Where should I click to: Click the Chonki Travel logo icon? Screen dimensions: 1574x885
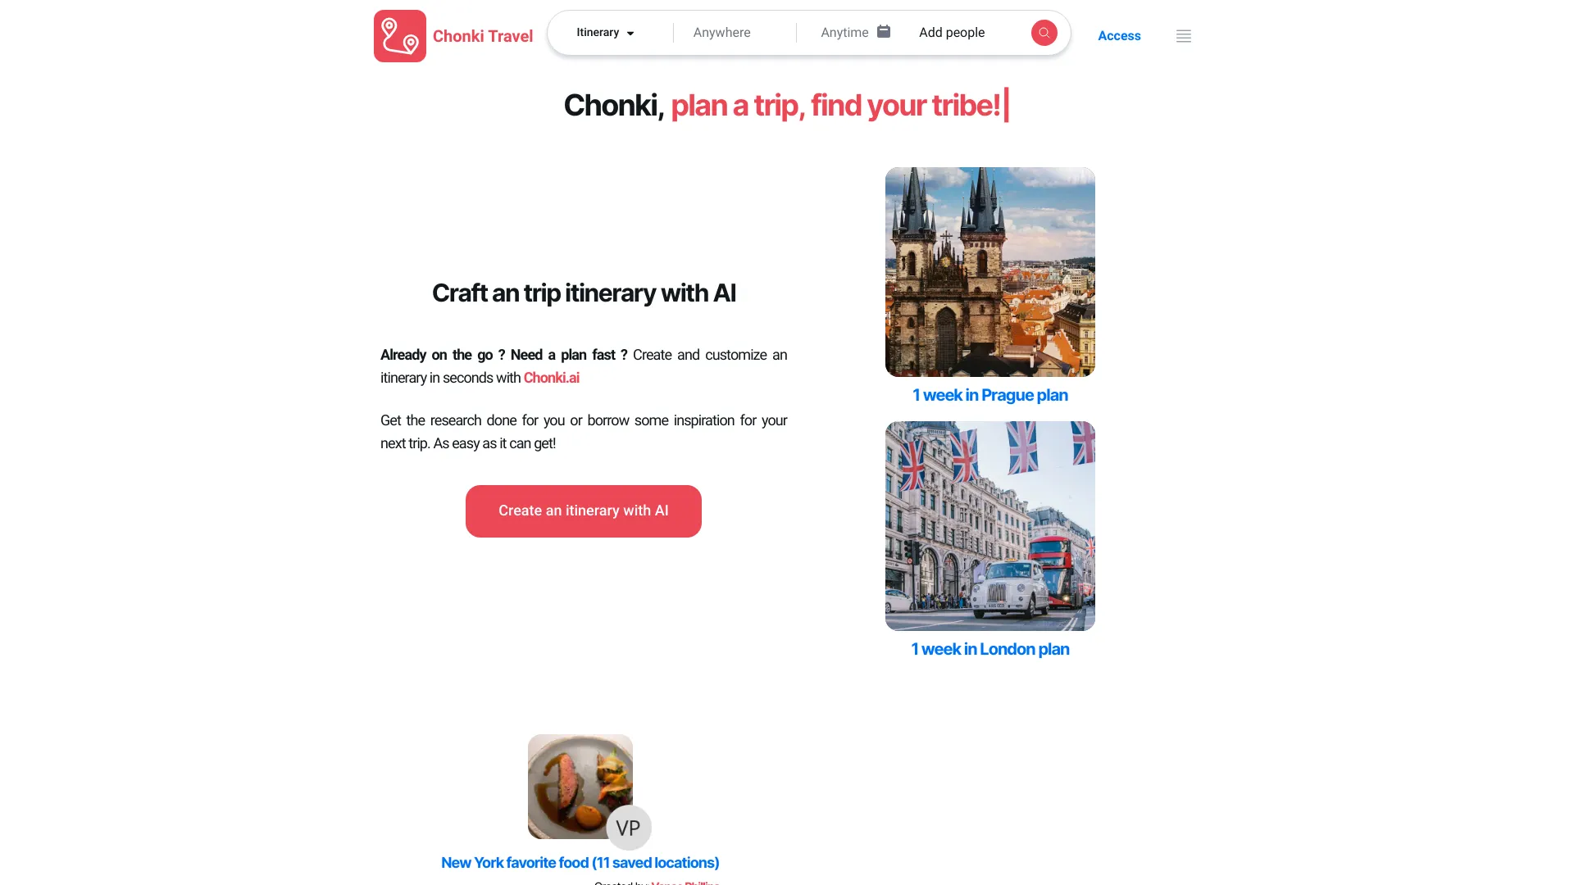click(x=400, y=36)
